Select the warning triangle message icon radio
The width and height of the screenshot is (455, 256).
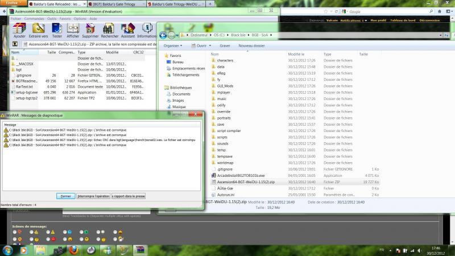pos(48,232)
